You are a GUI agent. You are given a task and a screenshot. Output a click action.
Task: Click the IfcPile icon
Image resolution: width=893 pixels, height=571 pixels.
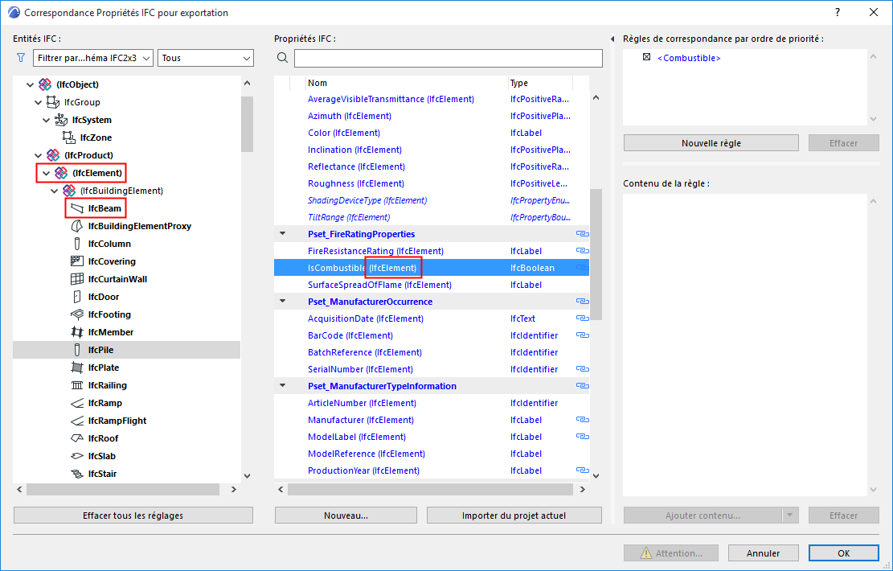(77, 350)
